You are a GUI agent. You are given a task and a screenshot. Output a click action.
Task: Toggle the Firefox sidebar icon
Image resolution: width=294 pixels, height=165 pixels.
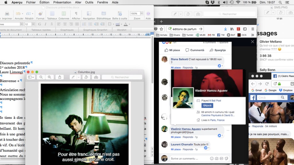click(245, 29)
